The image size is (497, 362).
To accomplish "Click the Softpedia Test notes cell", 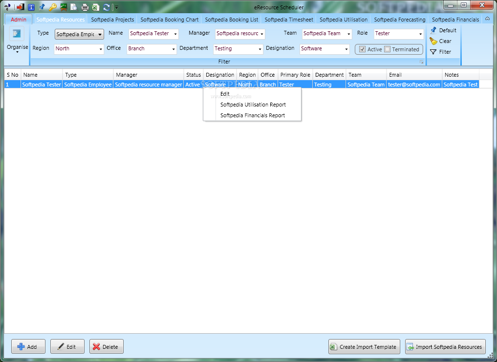I will click(460, 85).
